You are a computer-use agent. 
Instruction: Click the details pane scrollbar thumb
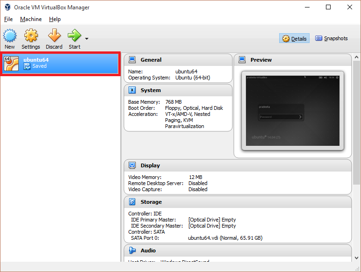pos(356,122)
